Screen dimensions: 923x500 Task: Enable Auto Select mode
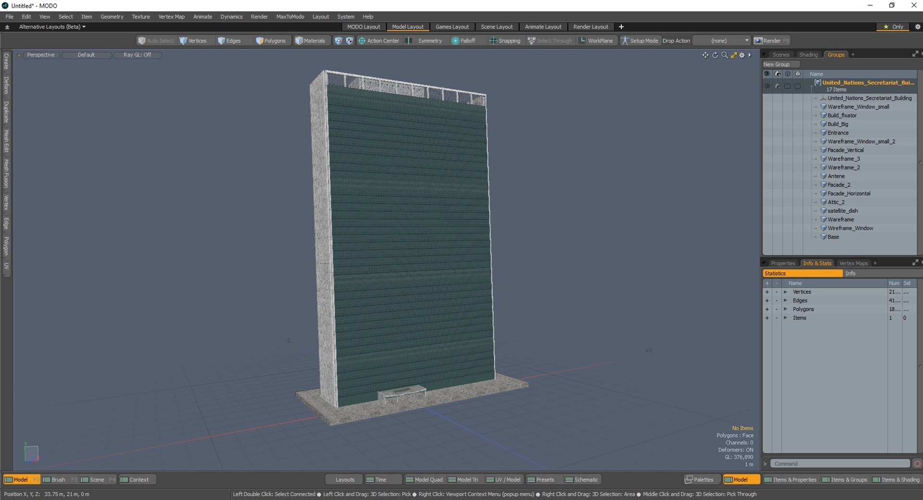156,41
